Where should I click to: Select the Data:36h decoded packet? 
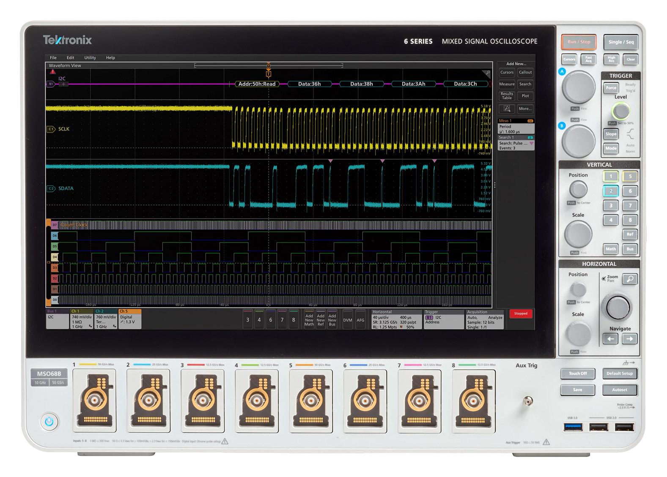(x=309, y=84)
